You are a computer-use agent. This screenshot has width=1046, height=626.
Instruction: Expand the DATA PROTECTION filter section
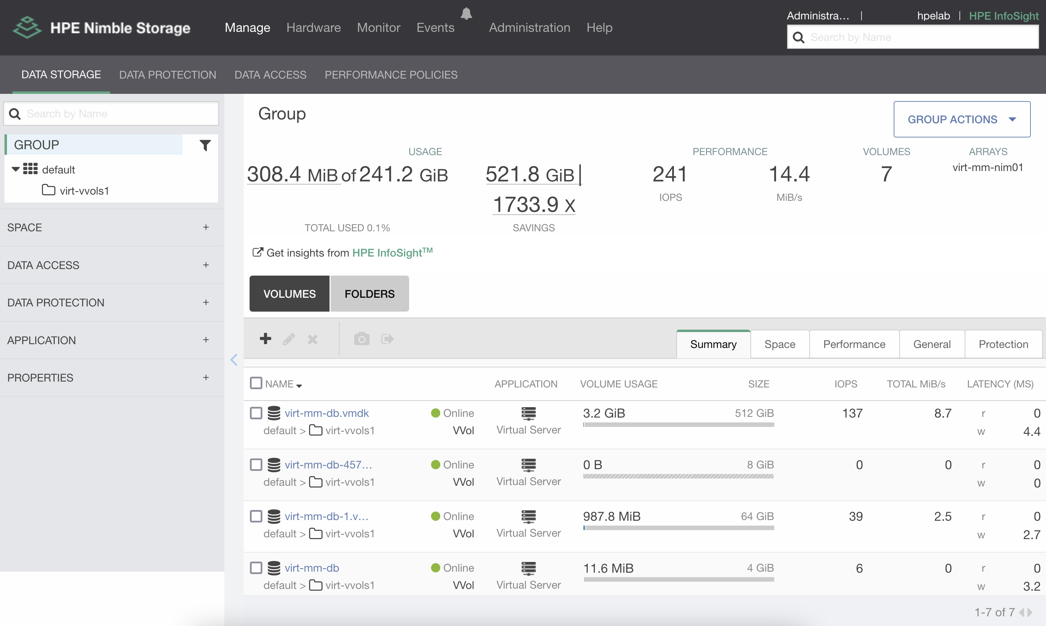pos(206,303)
